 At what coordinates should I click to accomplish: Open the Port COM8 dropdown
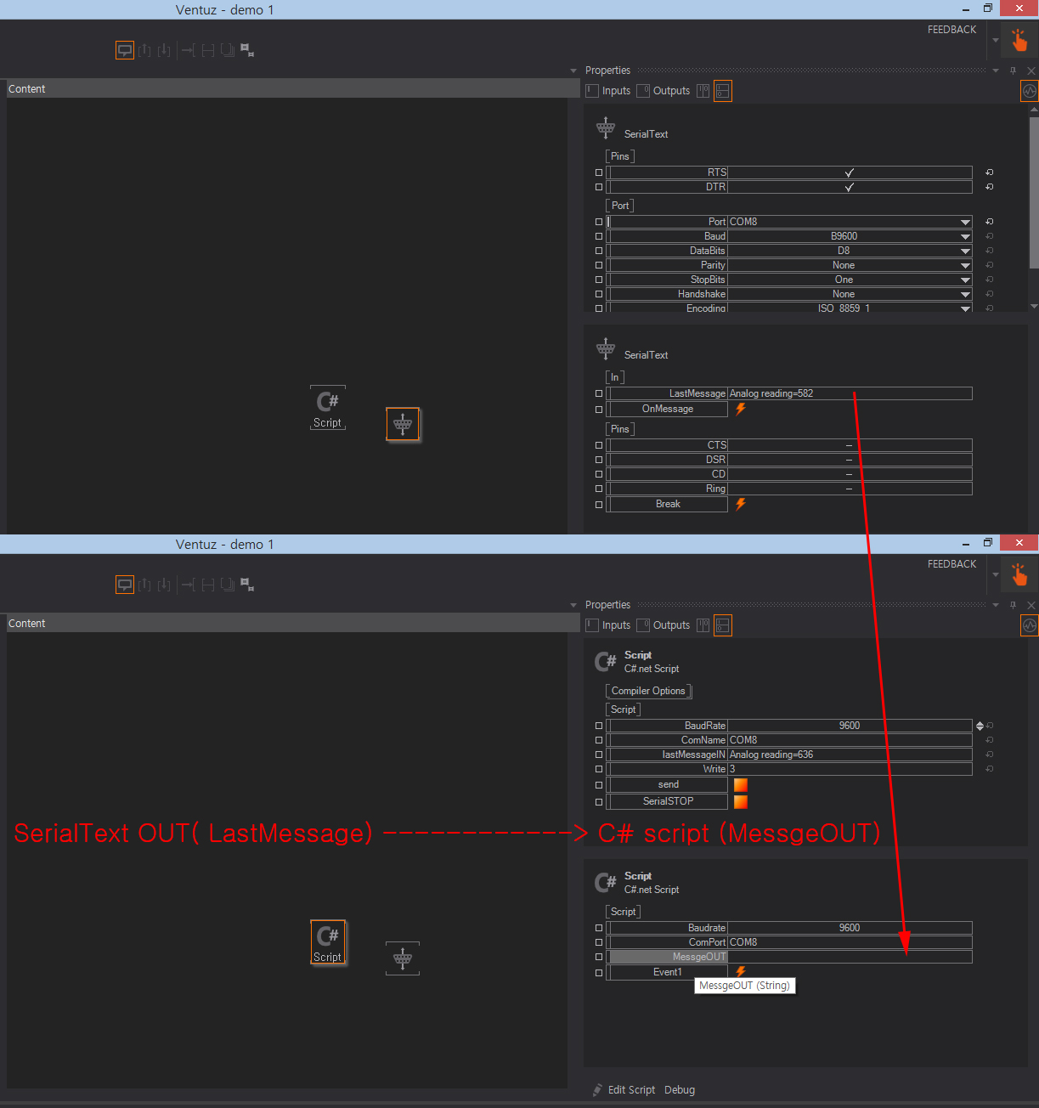[965, 222]
